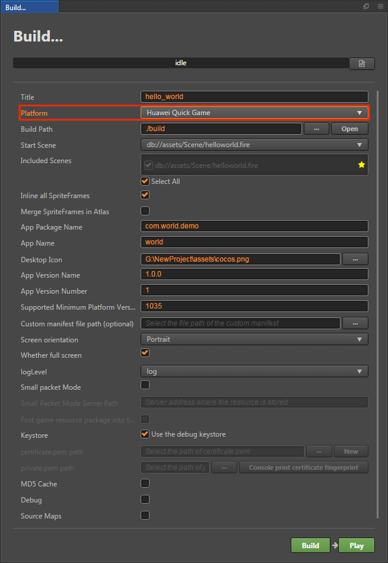Image resolution: width=388 pixels, height=563 pixels.
Task: Click the green Play button
Action: click(x=357, y=545)
